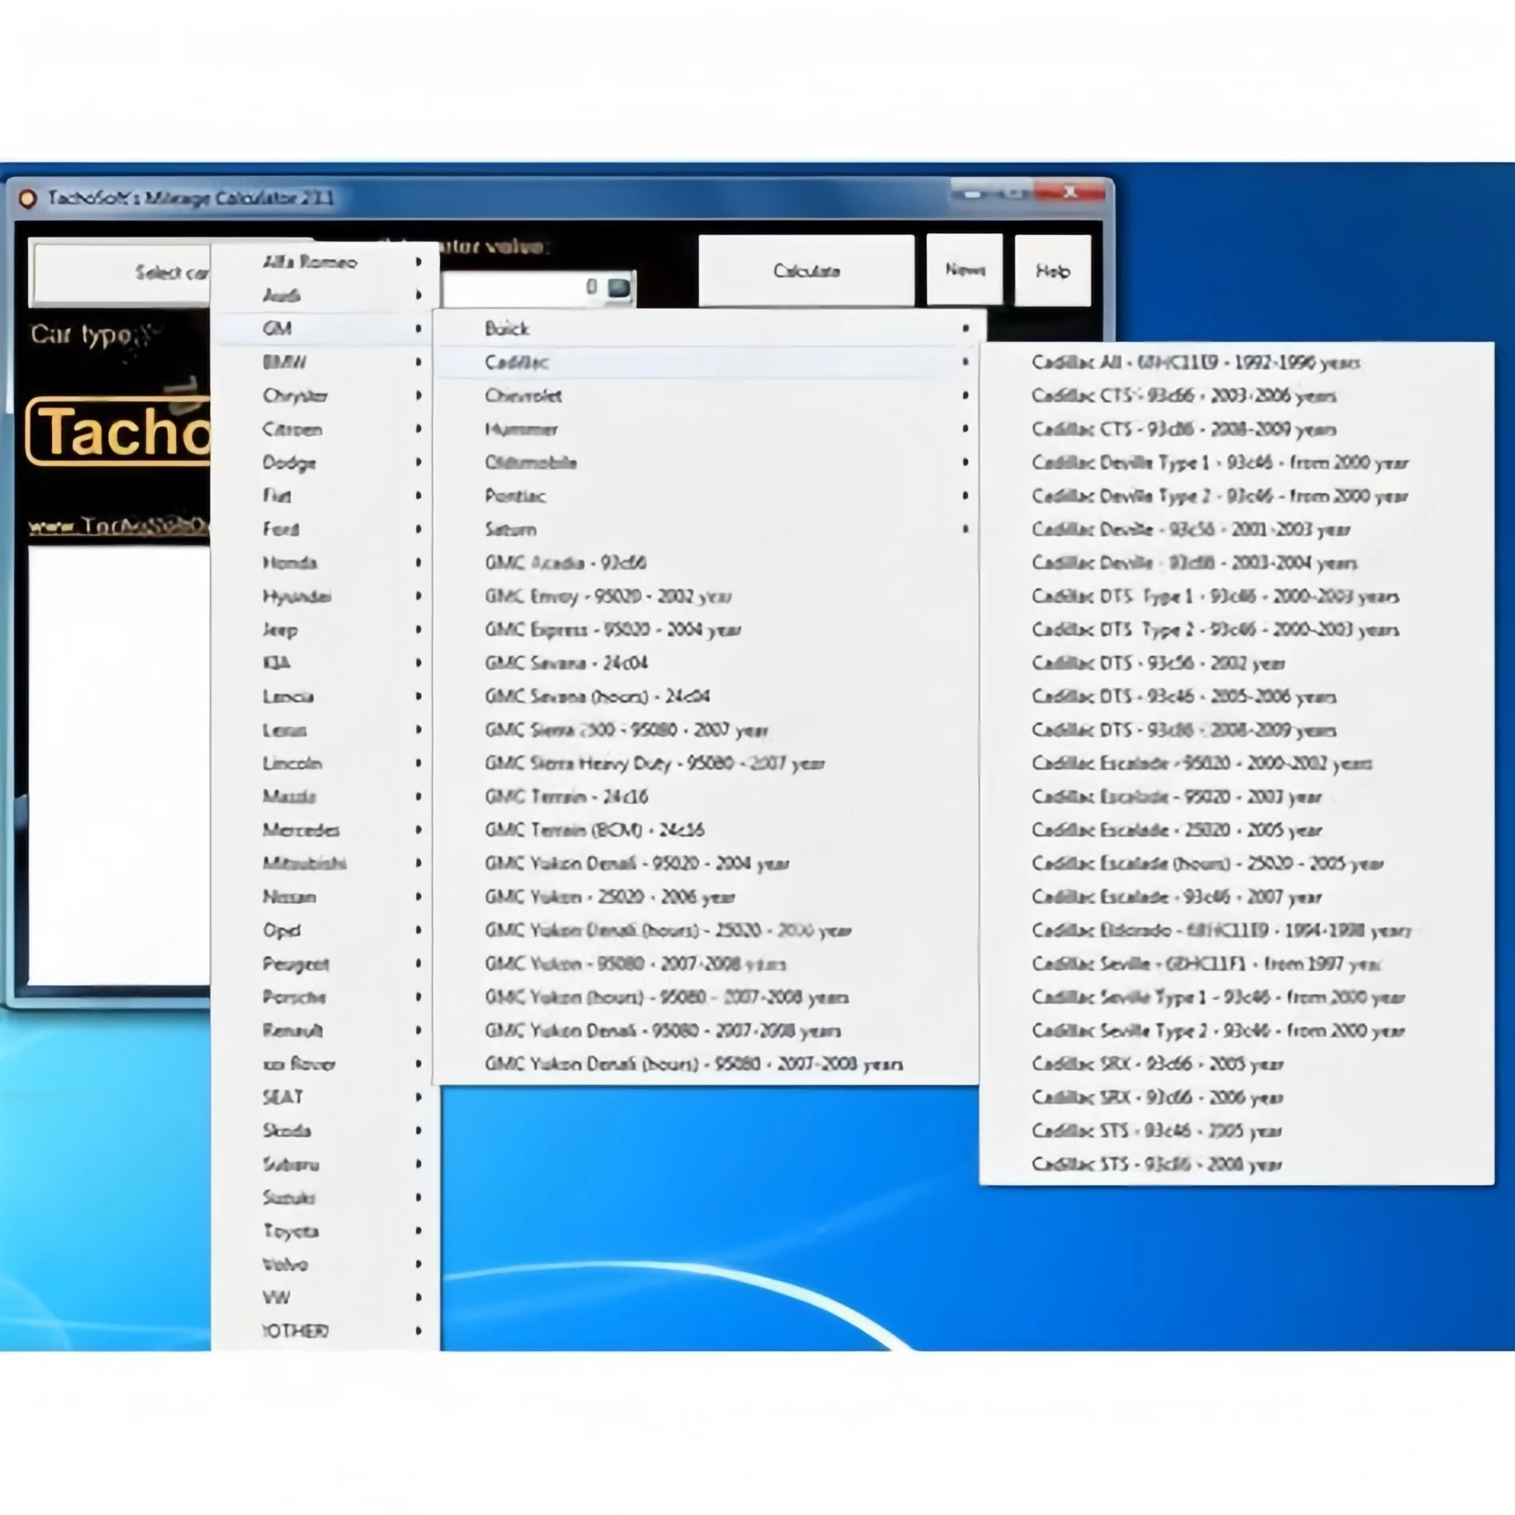Click the white results text area
The height and width of the screenshot is (1515, 1515).
[x=120, y=765]
